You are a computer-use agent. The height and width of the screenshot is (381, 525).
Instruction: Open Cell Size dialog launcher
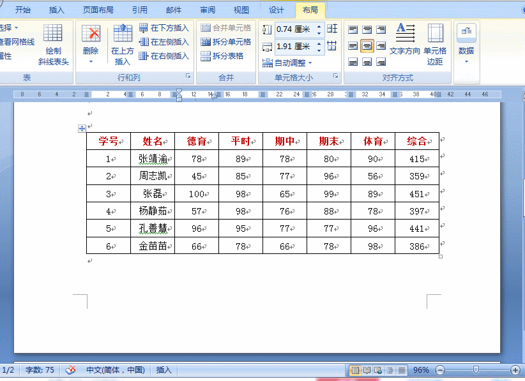coord(335,77)
